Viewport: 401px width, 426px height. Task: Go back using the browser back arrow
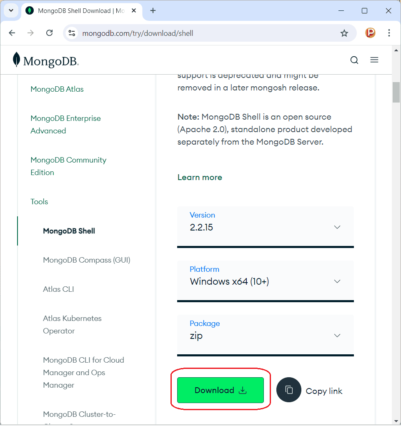pos(12,33)
